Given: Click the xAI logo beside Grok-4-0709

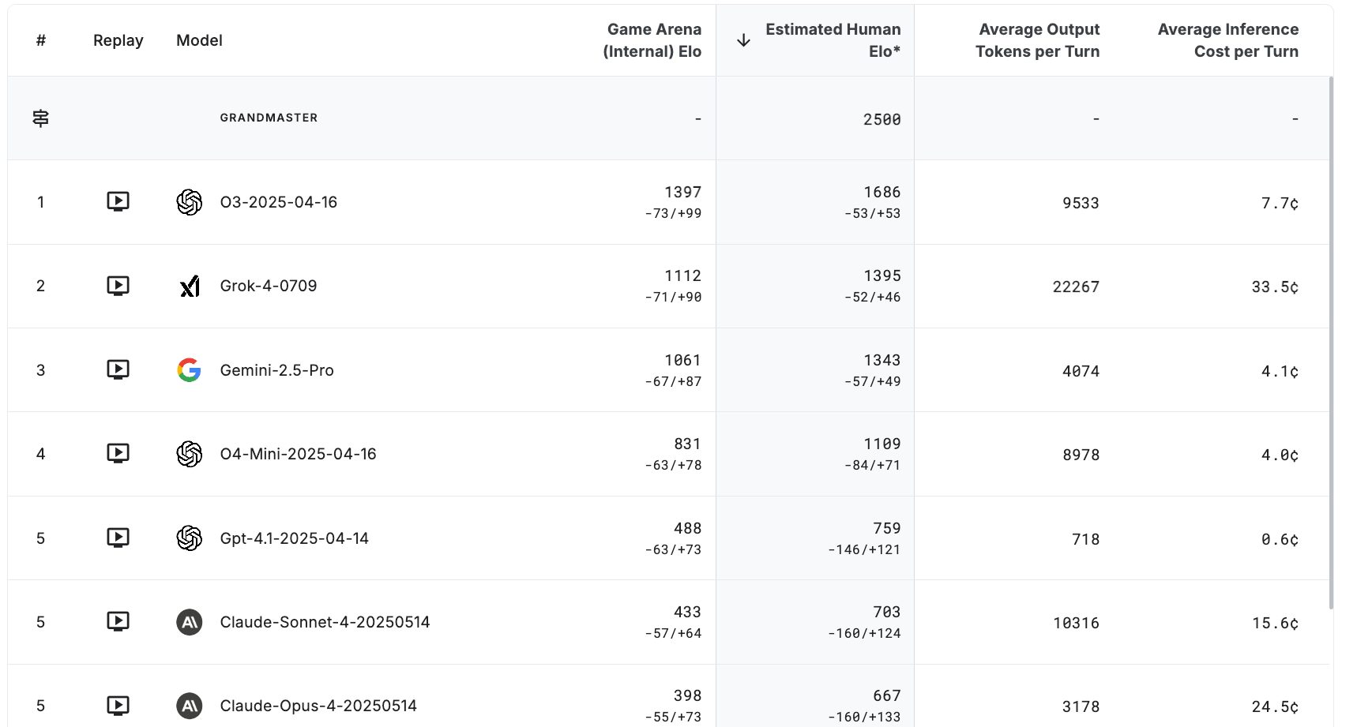Looking at the screenshot, I should [x=190, y=286].
